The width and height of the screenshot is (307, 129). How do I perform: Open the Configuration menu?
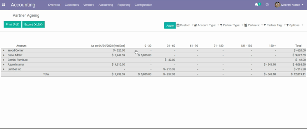pos(143,5)
